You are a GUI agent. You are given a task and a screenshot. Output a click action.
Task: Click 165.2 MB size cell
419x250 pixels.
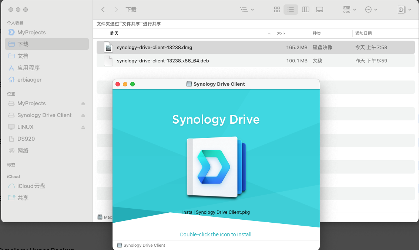pyautogui.click(x=296, y=47)
